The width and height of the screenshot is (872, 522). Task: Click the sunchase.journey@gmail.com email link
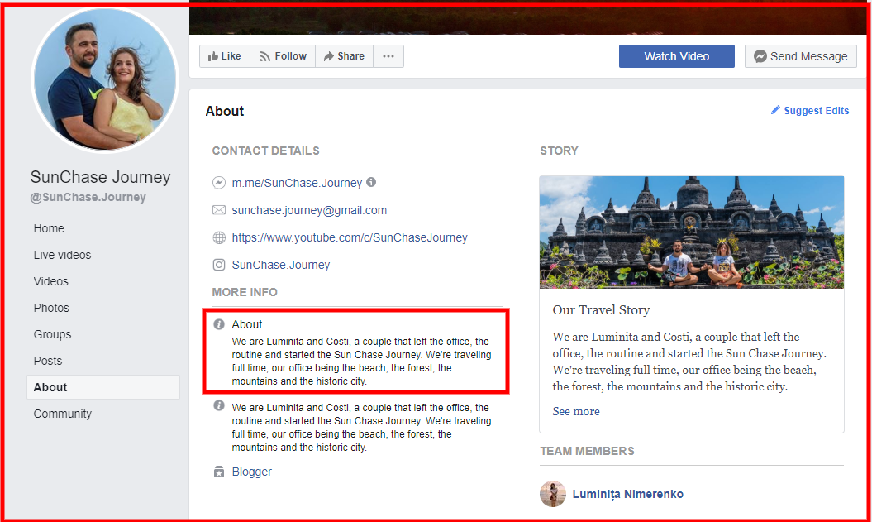[x=309, y=210]
